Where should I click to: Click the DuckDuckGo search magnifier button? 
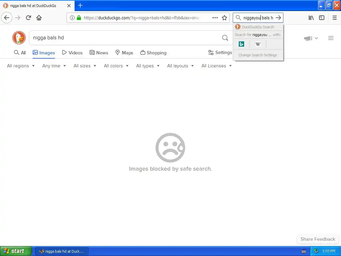tap(225, 38)
